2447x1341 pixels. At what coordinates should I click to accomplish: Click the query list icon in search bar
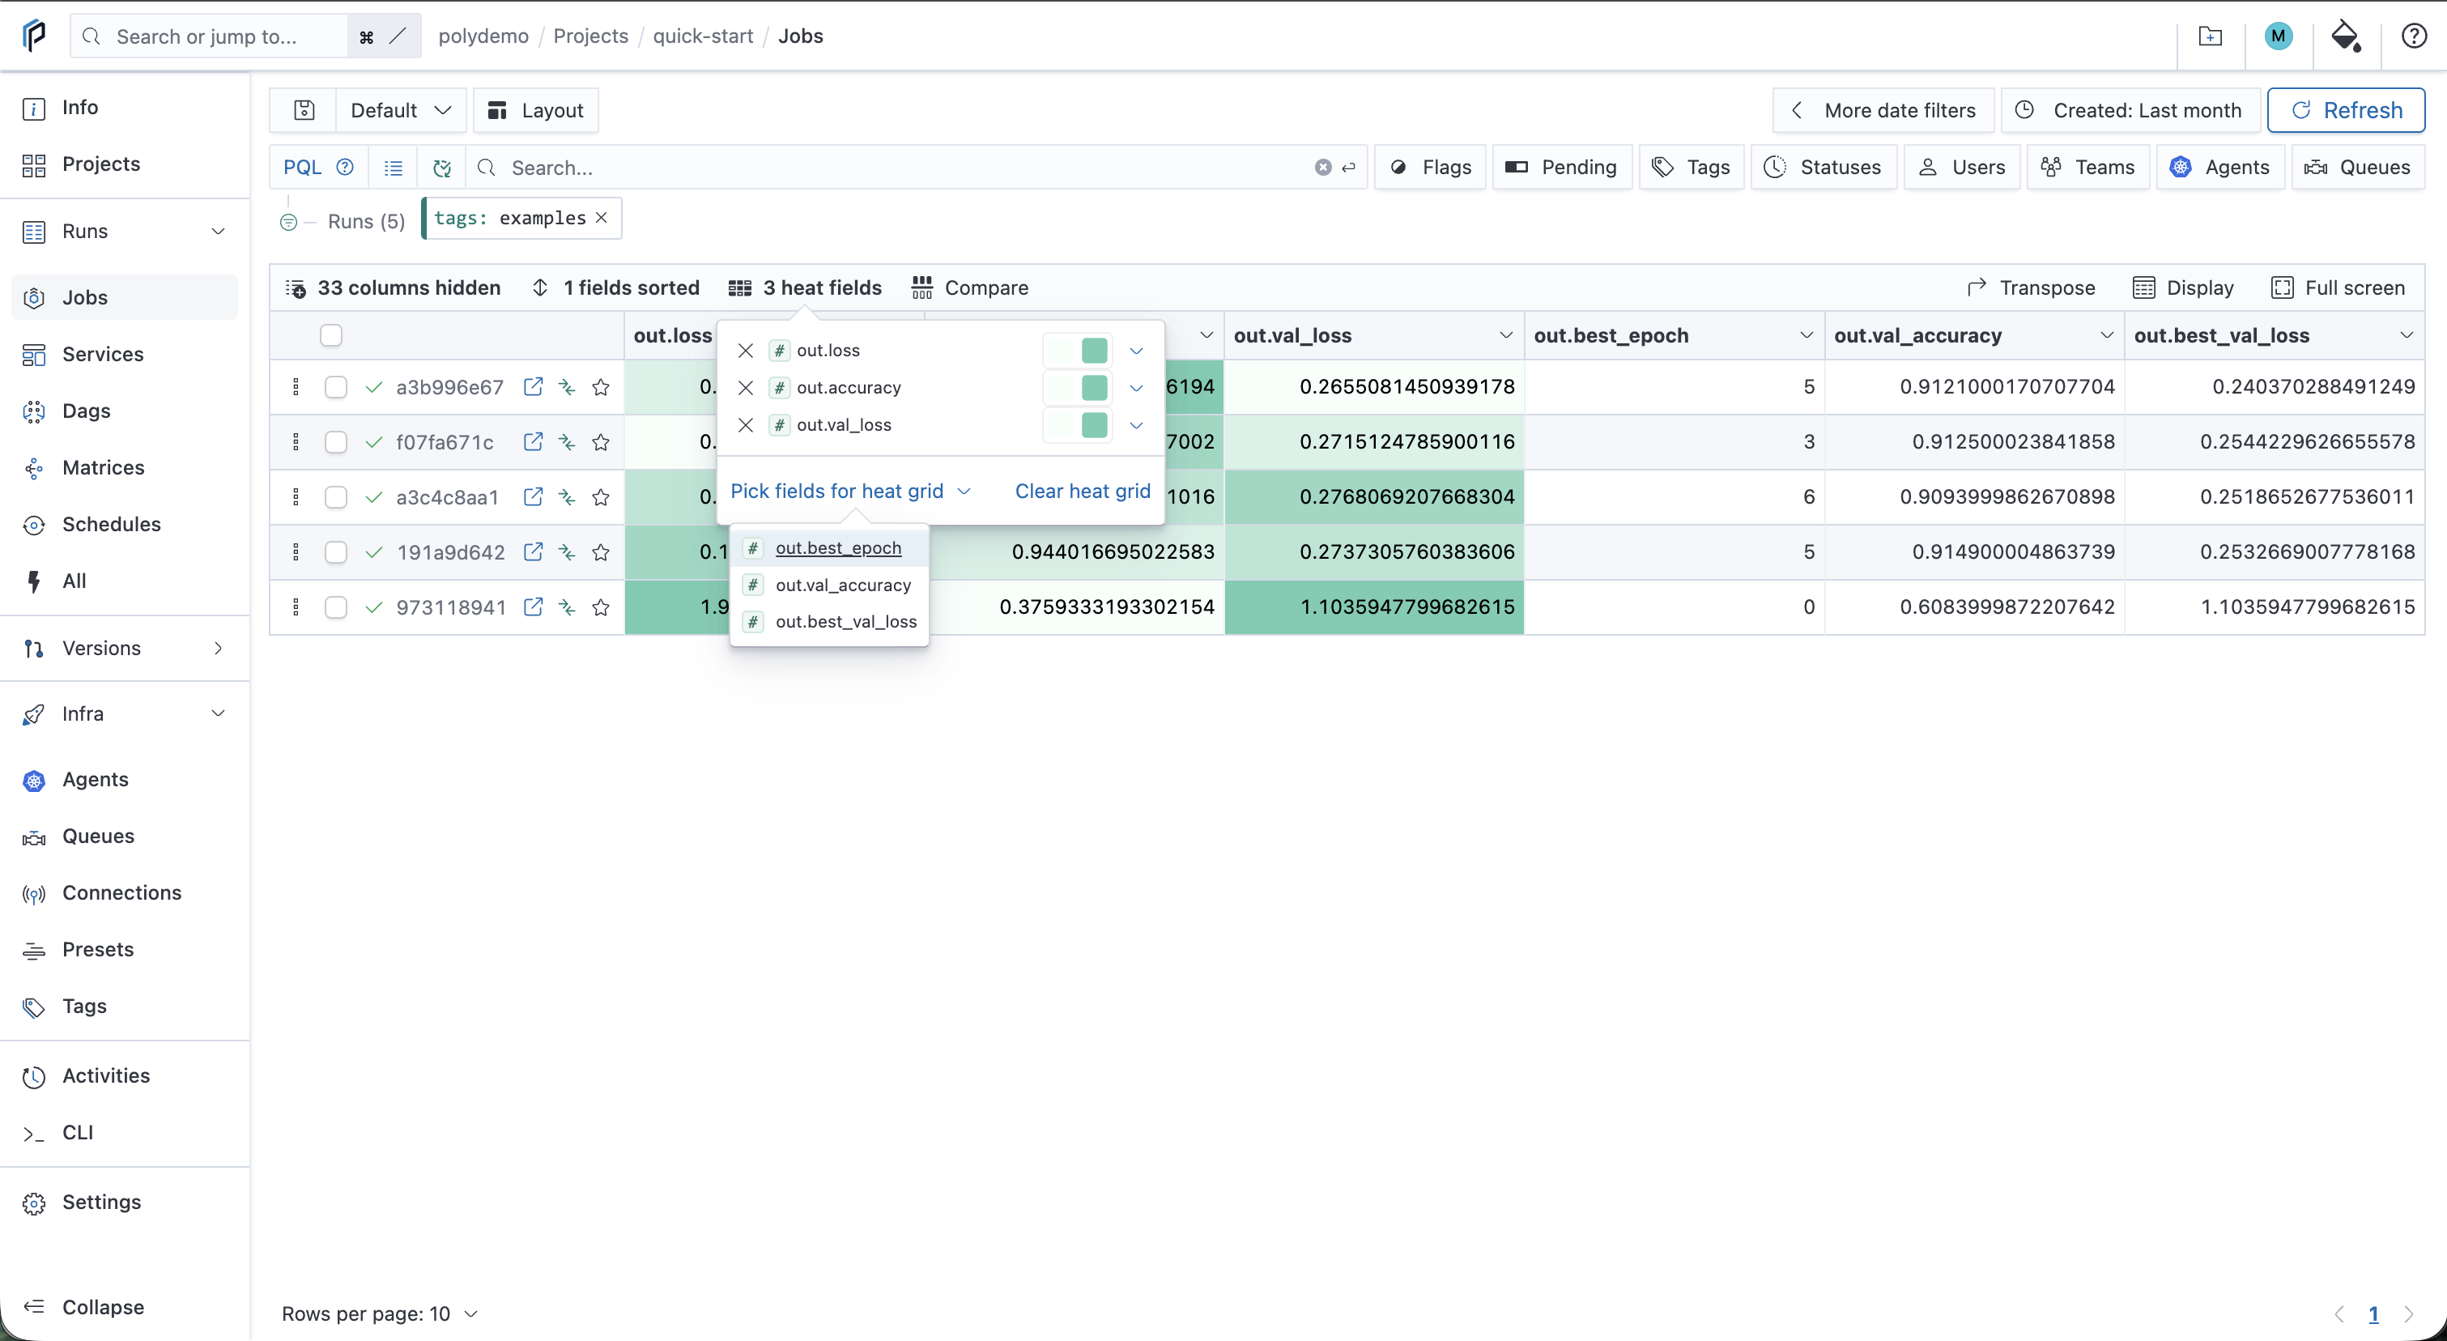pos(394,168)
